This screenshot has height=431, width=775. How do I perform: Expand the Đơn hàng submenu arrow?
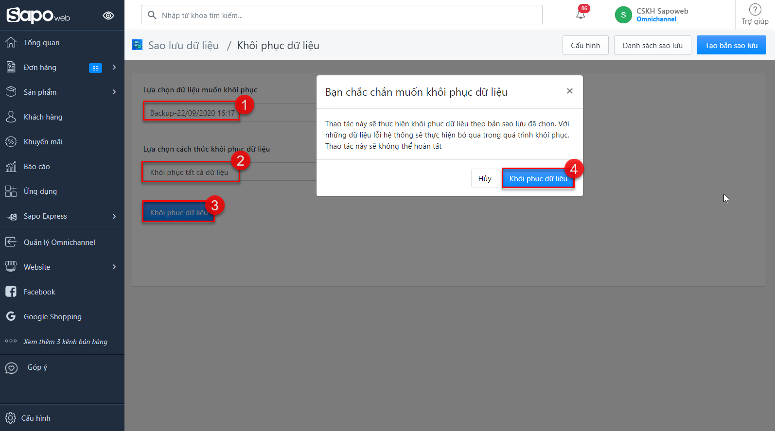click(114, 68)
